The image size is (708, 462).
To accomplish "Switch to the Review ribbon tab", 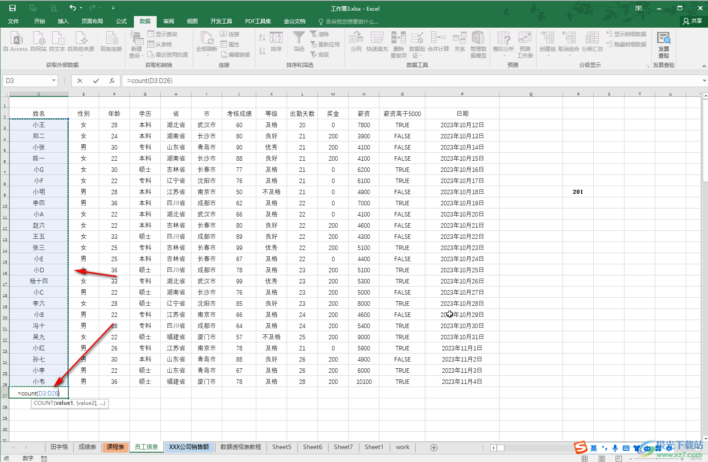I will click(169, 21).
